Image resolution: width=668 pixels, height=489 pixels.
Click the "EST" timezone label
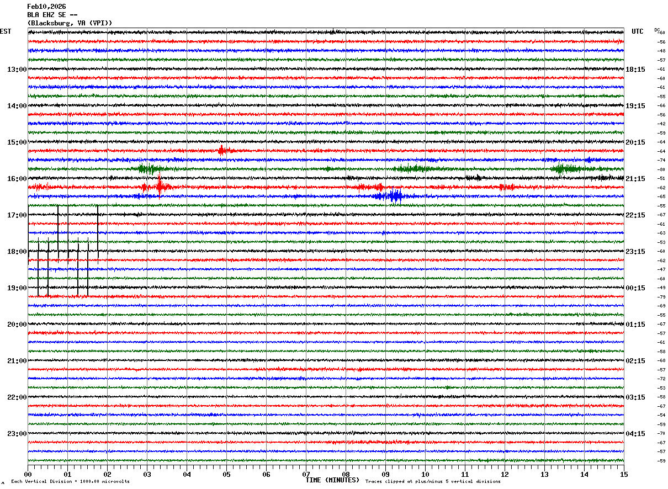tap(6, 31)
